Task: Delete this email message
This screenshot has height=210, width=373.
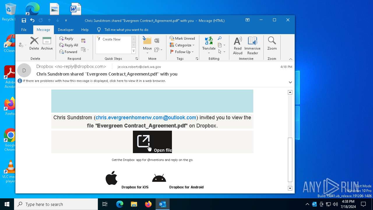Action: click(x=34, y=43)
